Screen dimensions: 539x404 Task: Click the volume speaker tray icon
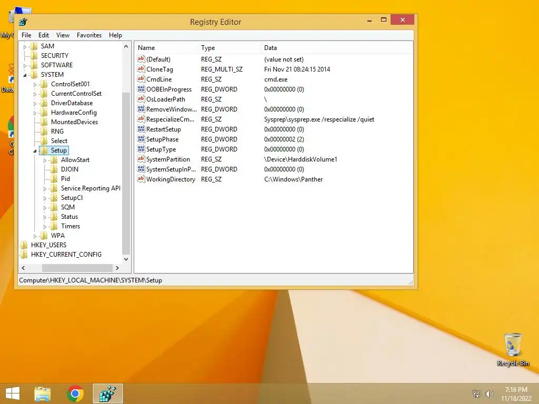click(489, 394)
